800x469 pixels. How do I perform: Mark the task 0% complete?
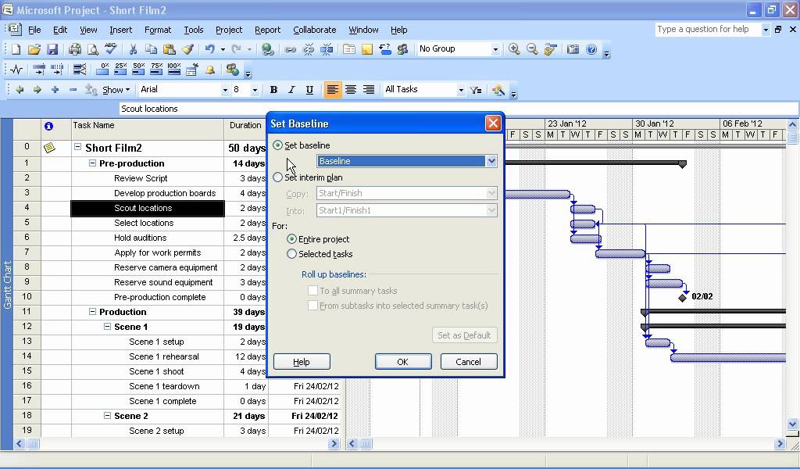(102, 70)
